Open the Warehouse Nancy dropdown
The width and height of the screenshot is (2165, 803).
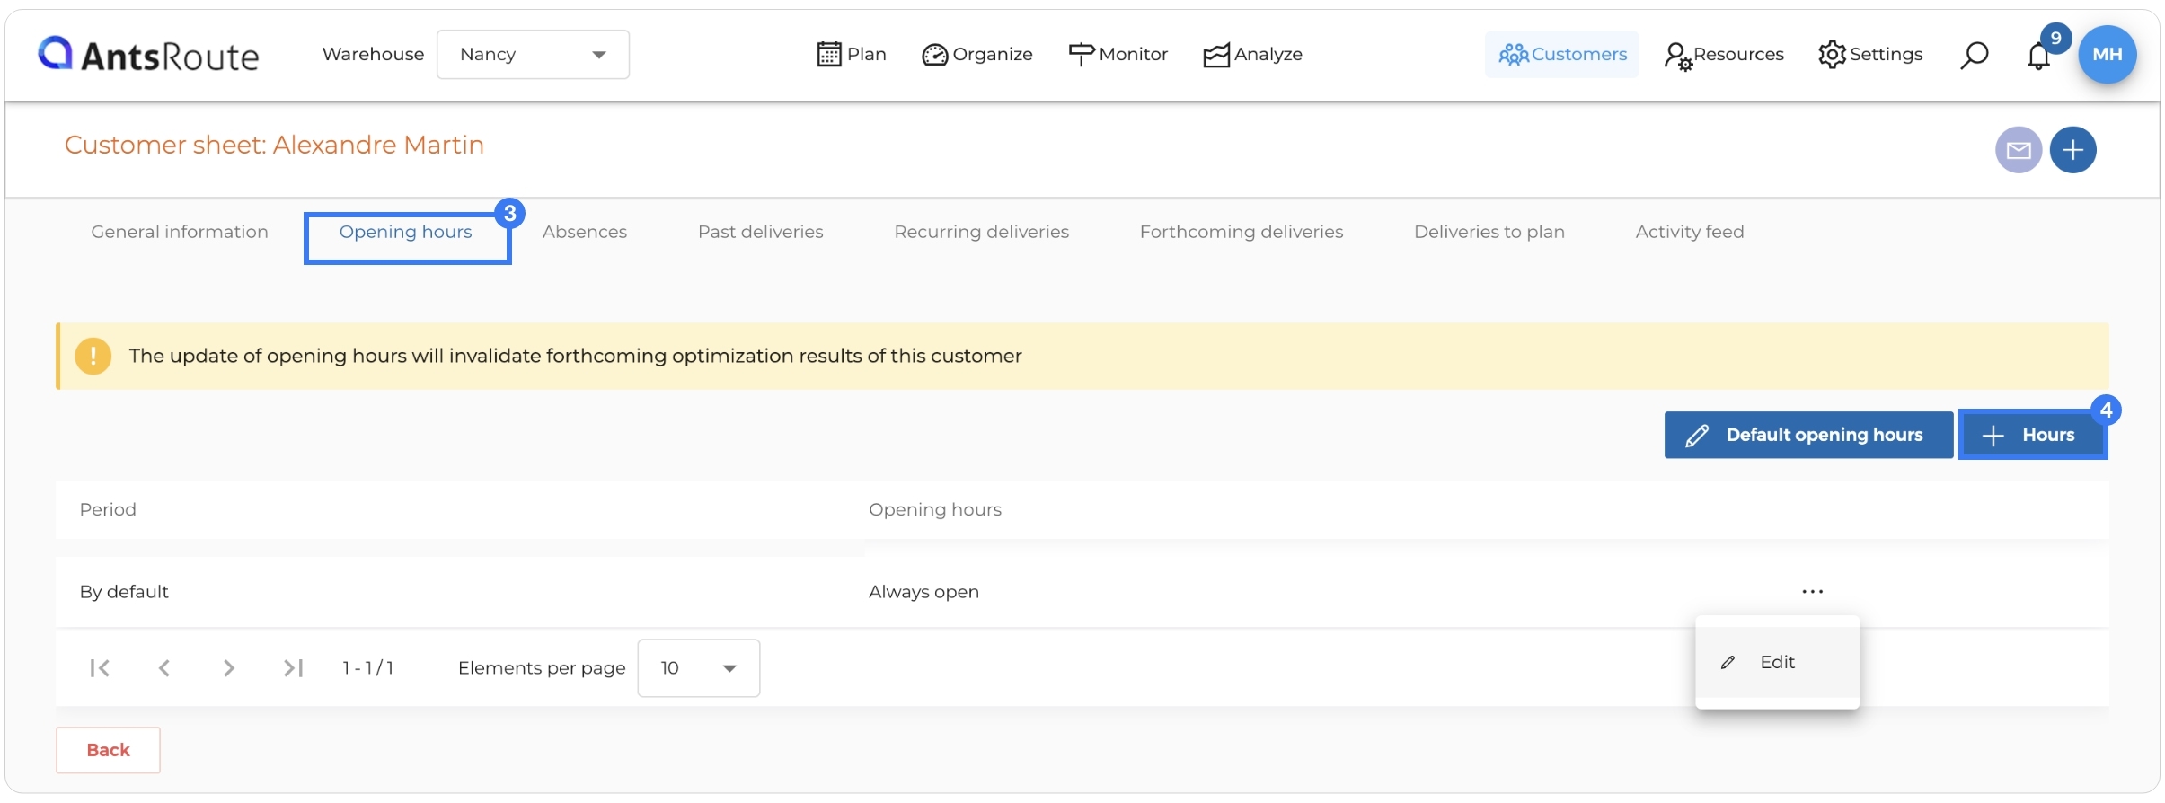point(533,55)
